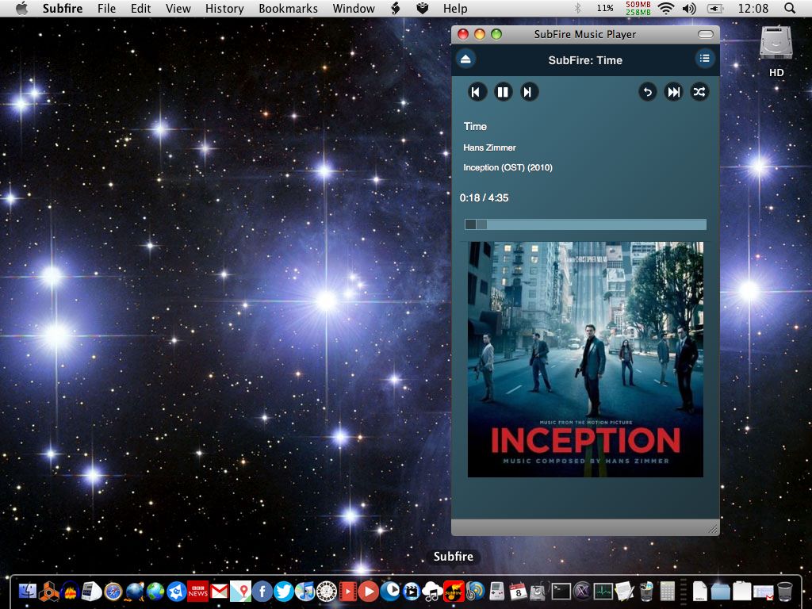Open the Trash in the dock
The height and width of the screenshot is (609, 812).
[x=785, y=591]
